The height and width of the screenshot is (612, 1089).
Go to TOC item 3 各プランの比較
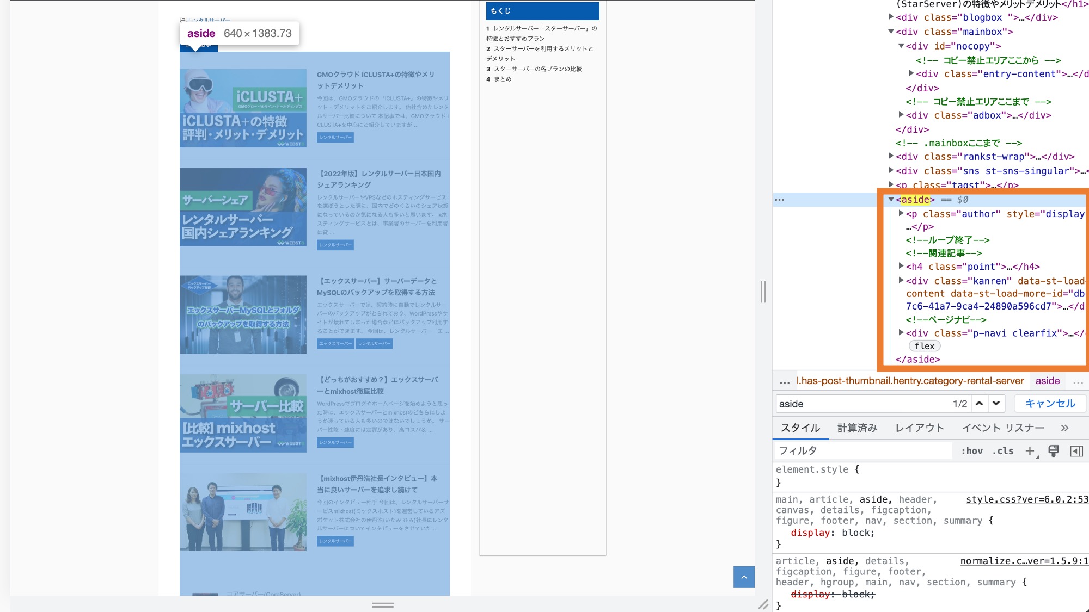(x=535, y=69)
